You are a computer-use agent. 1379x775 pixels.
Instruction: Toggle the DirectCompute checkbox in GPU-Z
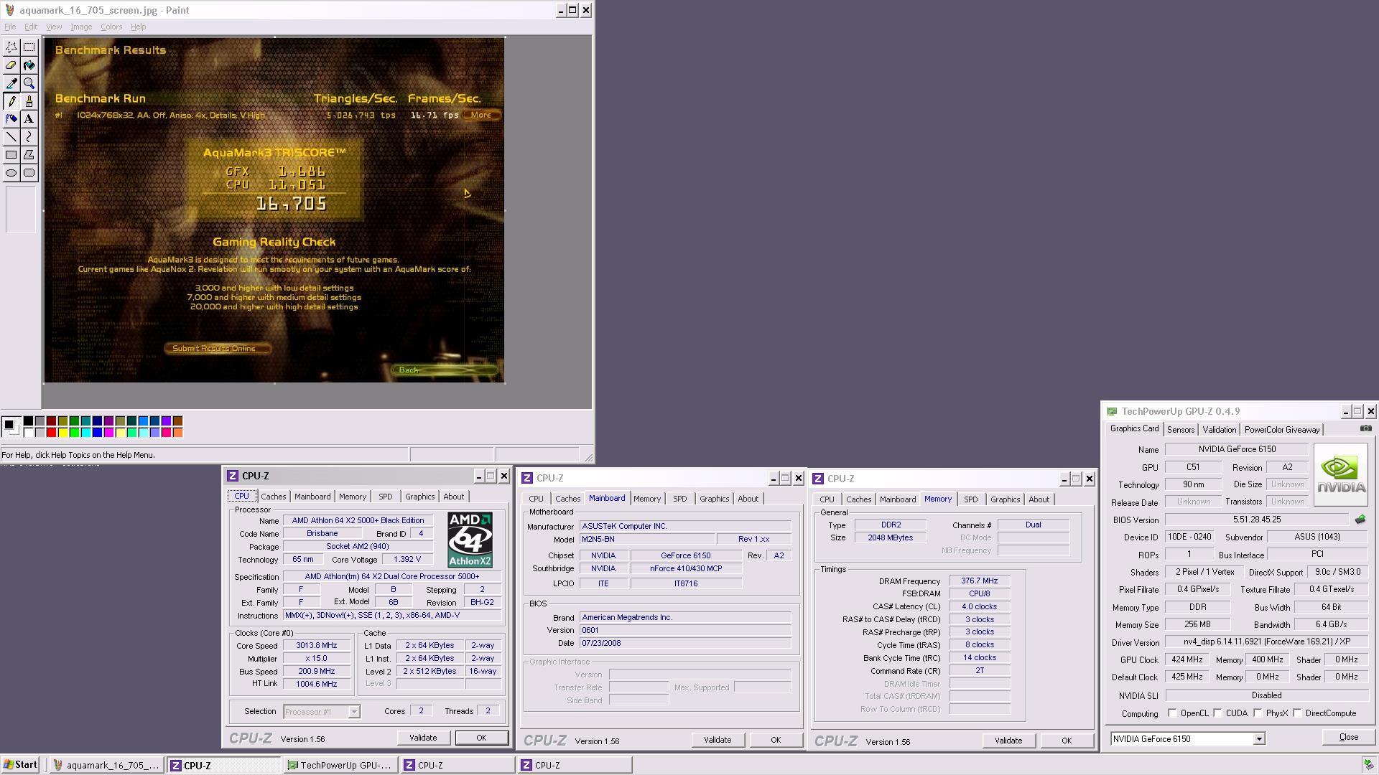pyautogui.click(x=1297, y=713)
